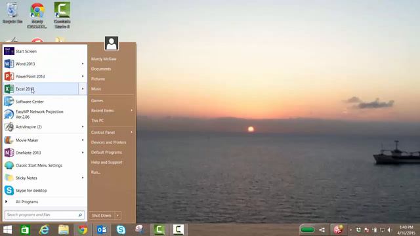
Task: Expand the Movie Maker submenu arrow
Action: pos(83,140)
